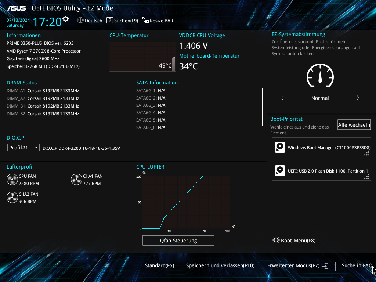This screenshot has height=282, width=376.
Task: Click AMD Ryzen 7 3700X processor text
Action: [44, 51]
